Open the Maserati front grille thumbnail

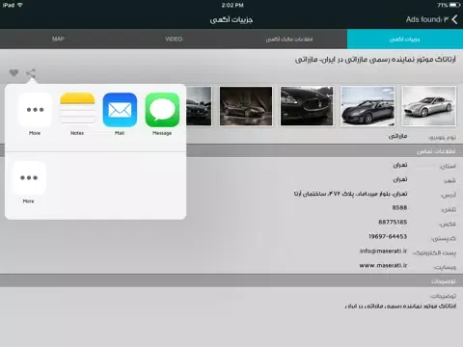307,106
